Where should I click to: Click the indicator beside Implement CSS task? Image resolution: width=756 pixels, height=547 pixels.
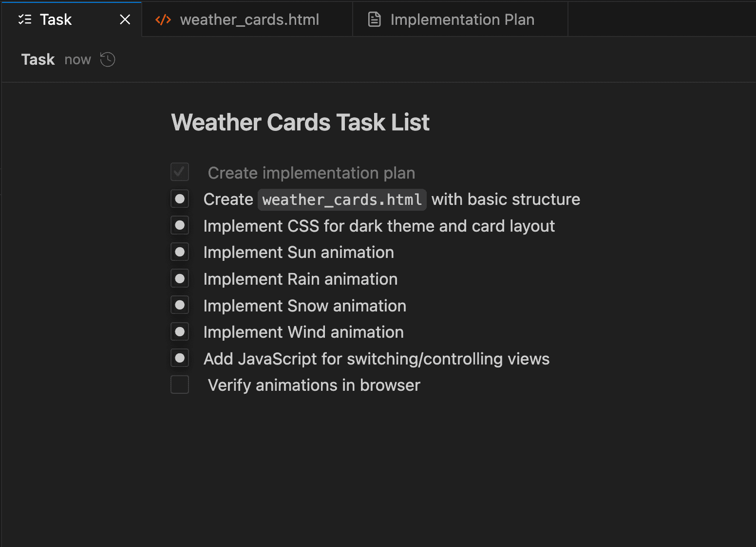[x=180, y=225]
